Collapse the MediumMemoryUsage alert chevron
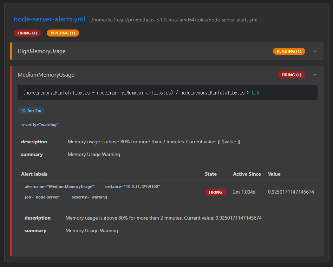The height and width of the screenshot is (267, 333). [315, 75]
